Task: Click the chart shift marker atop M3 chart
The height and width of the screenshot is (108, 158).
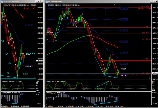Action: pos(24,4)
